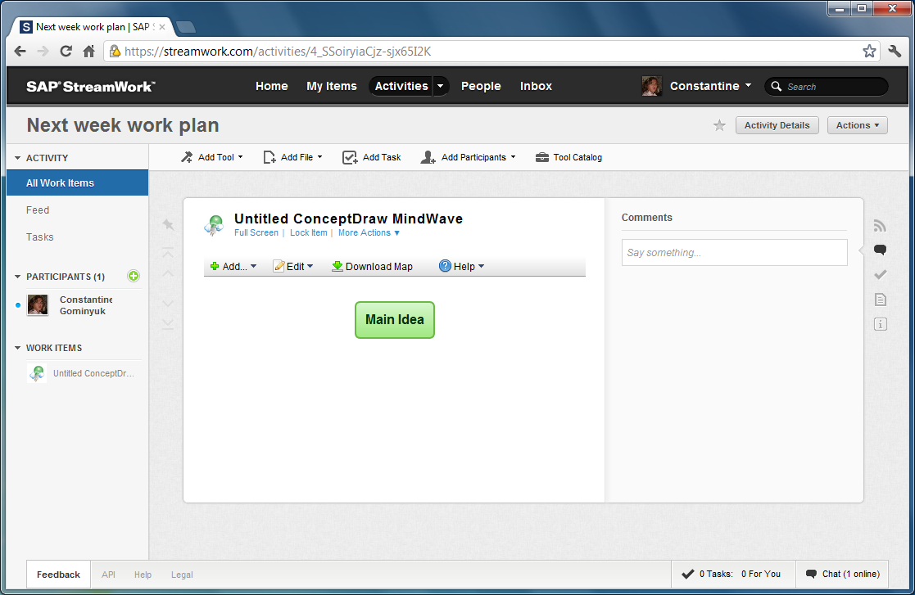Click the Lock Item link
The width and height of the screenshot is (915, 595).
[308, 232]
